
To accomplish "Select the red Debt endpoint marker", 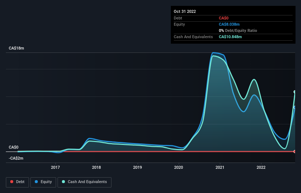I will tap(295, 152).
